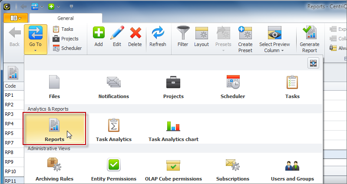Screen dimensions: 347x184
Task: Select row RP1
Action: [x=14, y=95]
